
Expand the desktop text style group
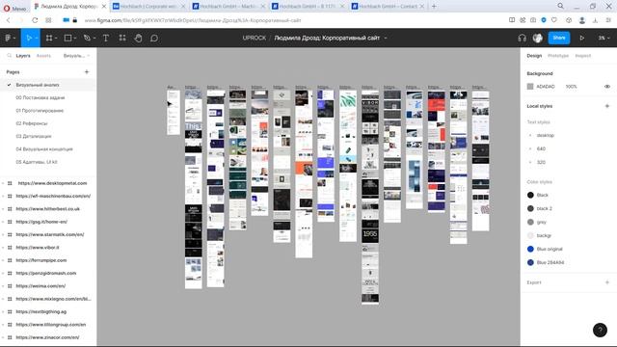[x=530, y=135]
